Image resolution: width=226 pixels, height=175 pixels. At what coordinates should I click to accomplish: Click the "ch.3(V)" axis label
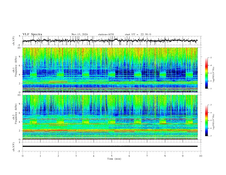(x=14, y=147)
